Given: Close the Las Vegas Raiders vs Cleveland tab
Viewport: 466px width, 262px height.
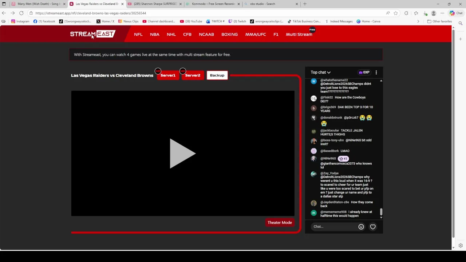Looking at the screenshot, I should click(122, 4).
